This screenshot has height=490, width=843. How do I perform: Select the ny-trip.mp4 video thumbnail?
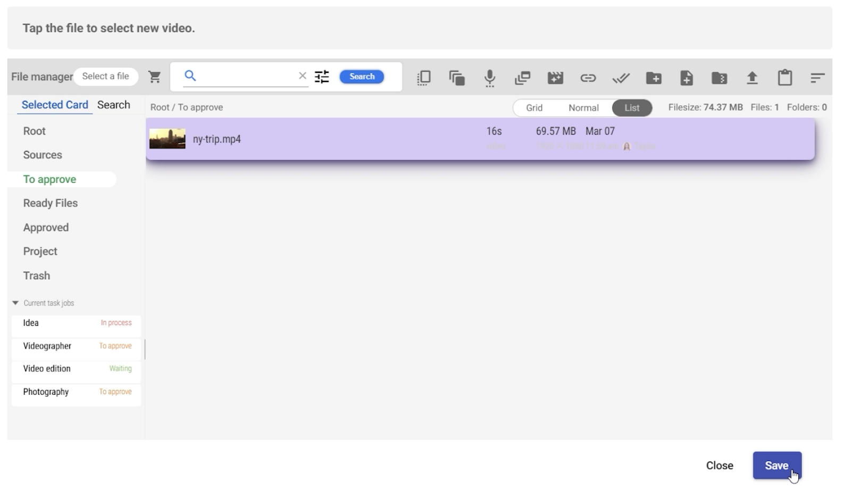168,139
